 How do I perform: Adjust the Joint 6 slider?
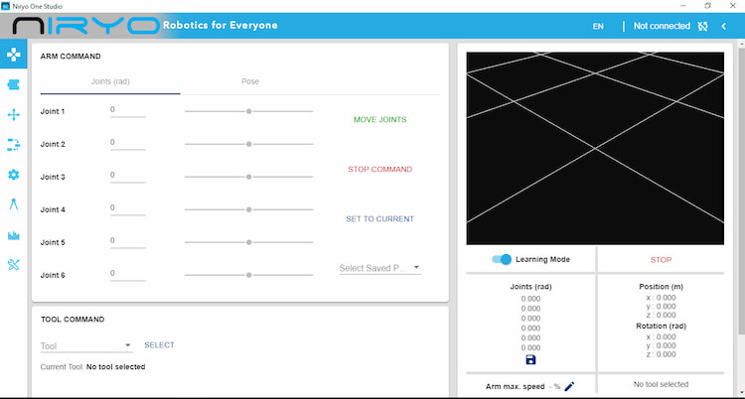(249, 275)
